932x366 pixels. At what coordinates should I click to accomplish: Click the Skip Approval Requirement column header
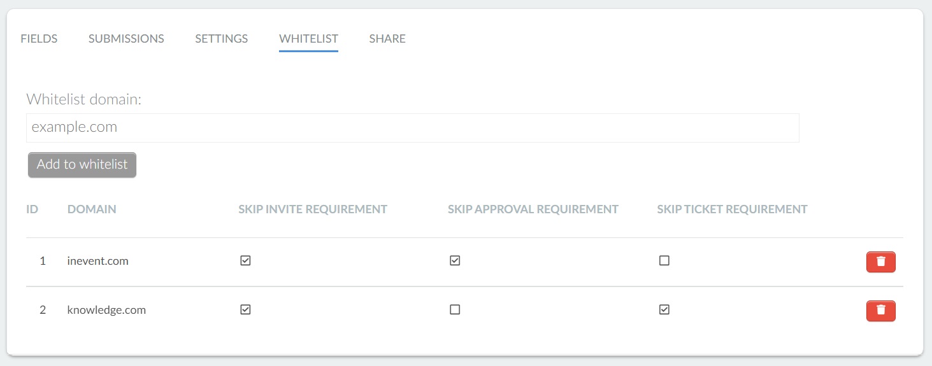(533, 209)
